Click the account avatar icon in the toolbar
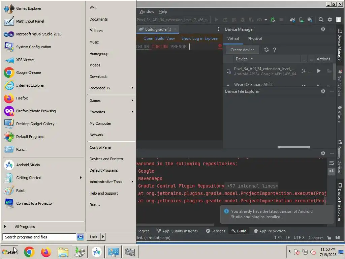The image size is (345, 259). pyautogui.click(x=338, y=20)
